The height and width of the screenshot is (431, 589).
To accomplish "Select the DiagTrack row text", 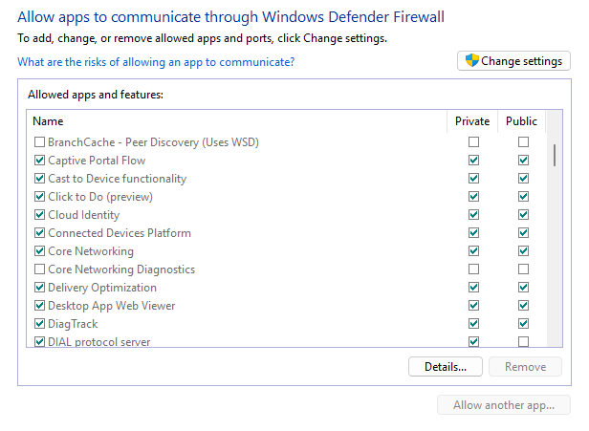I will pos(73,324).
